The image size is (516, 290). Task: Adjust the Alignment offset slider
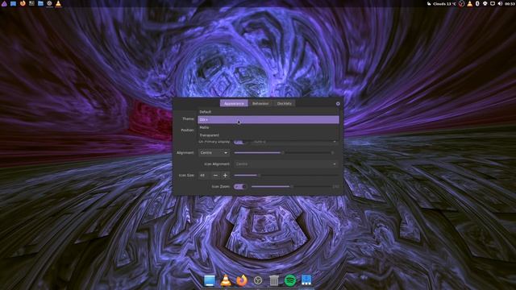click(x=283, y=153)
